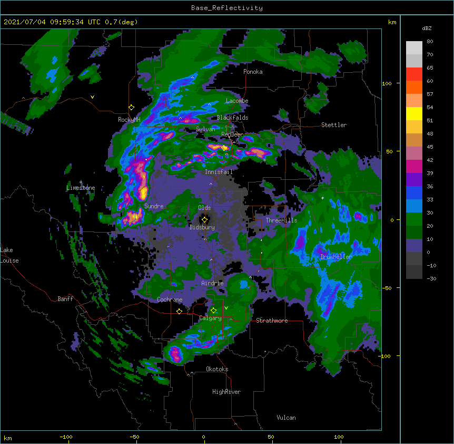Screen dimensions: 454x444
Task: Click the yellow V marker northeast of Calgary
Action: [x=226, y=307]
